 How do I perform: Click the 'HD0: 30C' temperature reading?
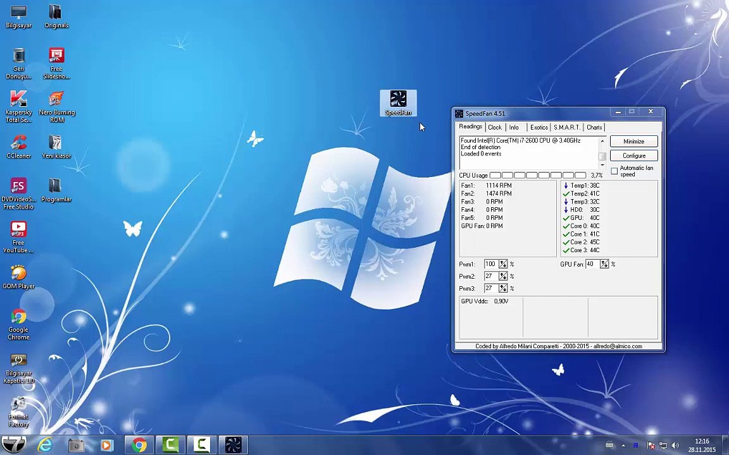tap(585, 210)
